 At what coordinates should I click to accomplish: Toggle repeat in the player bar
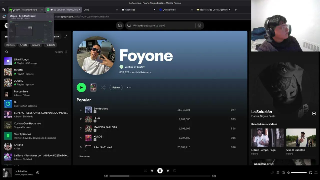175,171
